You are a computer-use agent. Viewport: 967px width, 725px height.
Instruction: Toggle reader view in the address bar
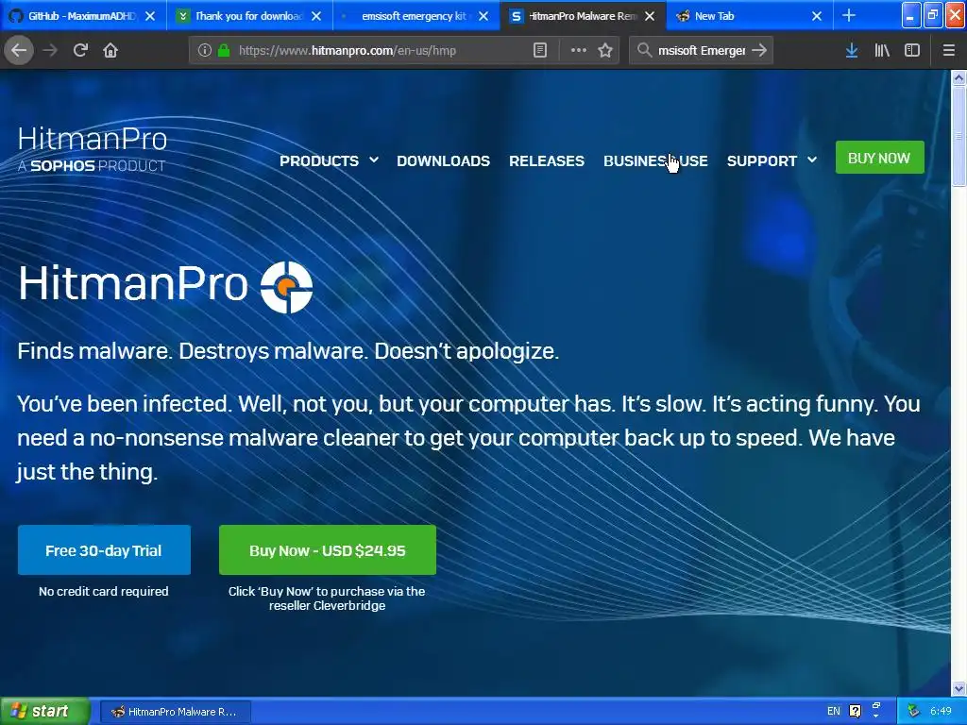pyautogui.click(x=539, y=50)
